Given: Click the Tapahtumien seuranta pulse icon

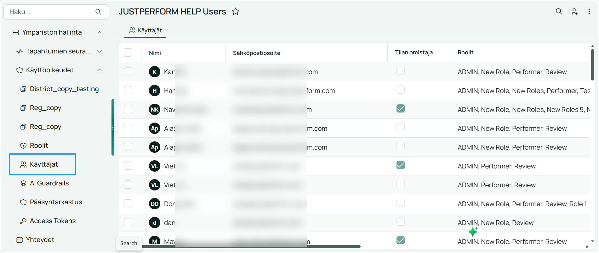Looking at the screenshot, I should (20, 51).
